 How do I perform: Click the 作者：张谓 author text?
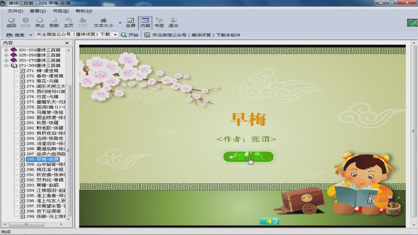tap(246, 139)
